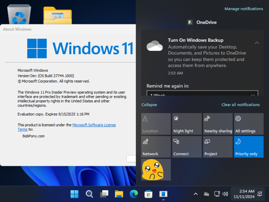269x202 pixels.
Task: Collapse the quick actions
Action: 149,105
